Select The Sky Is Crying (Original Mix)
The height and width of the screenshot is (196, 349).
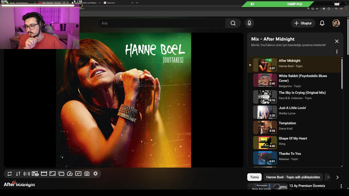[x=294, y=97]
